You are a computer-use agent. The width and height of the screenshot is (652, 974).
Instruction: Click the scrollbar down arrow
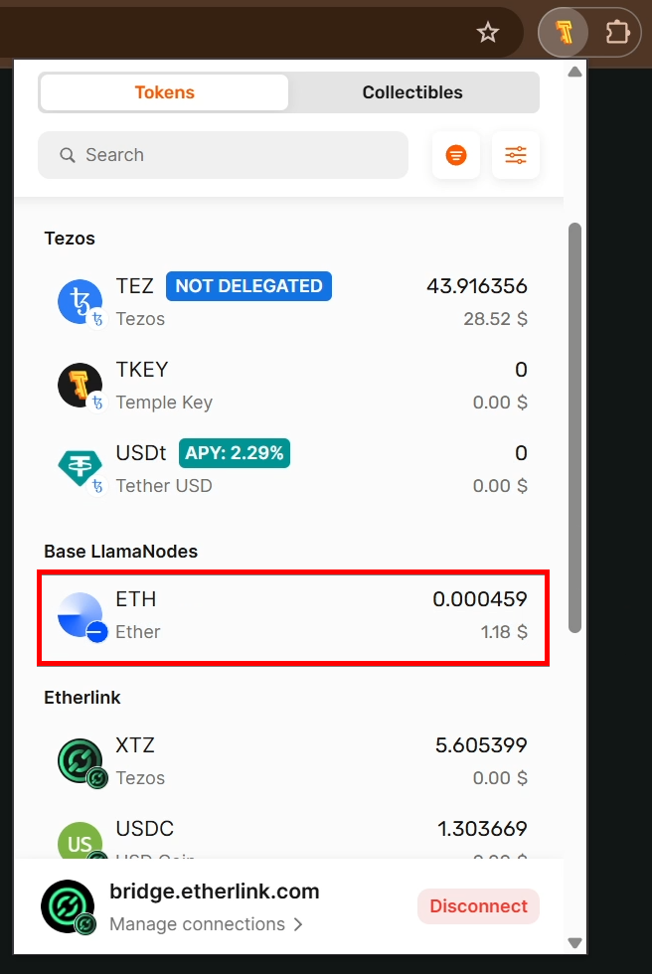[575, 943]
